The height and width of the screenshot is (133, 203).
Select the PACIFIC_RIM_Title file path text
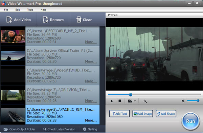coord(61,109)
